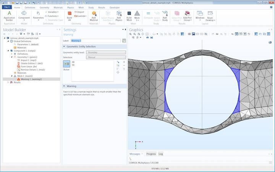Select Form Union node in tree

pyautogui.click(x=27, y=67)
